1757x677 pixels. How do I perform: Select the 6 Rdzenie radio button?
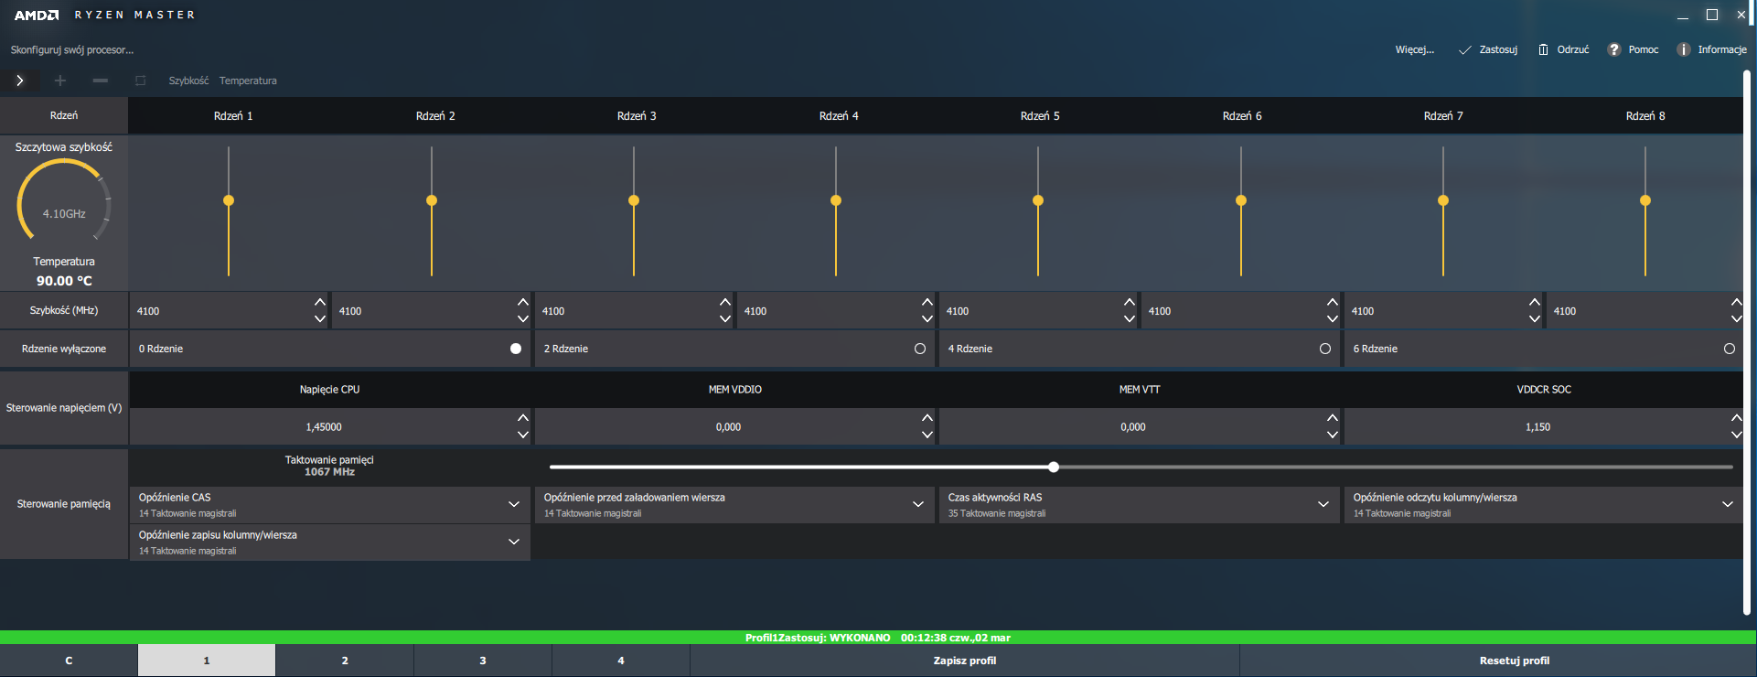pos(1730,349)
